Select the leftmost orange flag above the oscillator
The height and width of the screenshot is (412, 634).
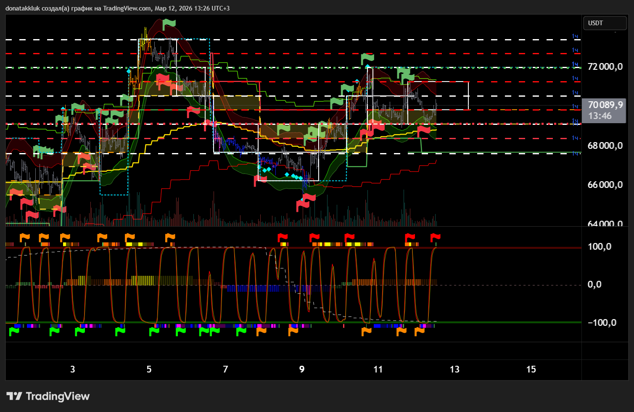click(x=25, y=238)
